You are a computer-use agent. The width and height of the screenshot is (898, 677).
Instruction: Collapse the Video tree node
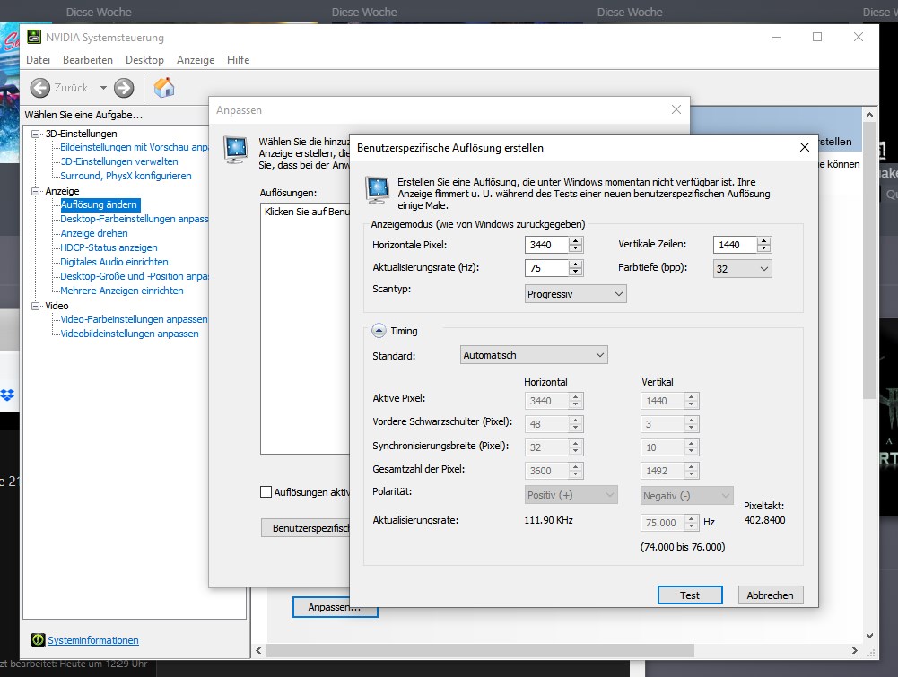coord(36,306)
